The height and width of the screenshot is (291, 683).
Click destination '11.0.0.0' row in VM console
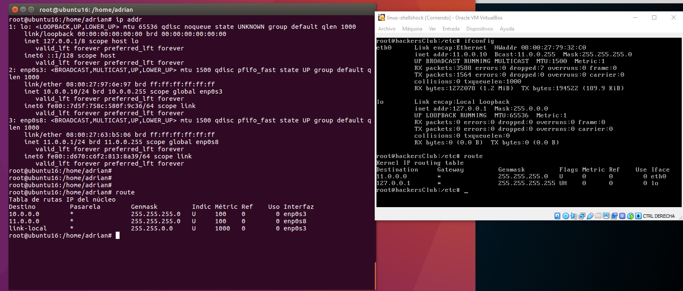tap(392, 177)
